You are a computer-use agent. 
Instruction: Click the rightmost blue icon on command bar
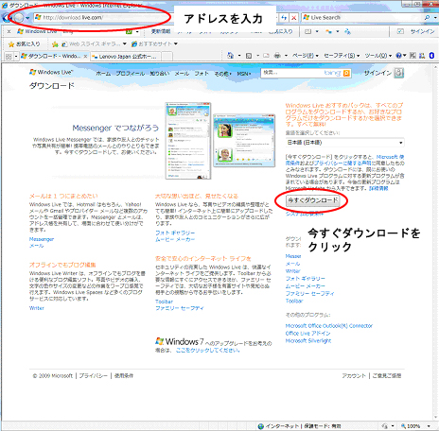pyautogui.click(x=431, y=56)
